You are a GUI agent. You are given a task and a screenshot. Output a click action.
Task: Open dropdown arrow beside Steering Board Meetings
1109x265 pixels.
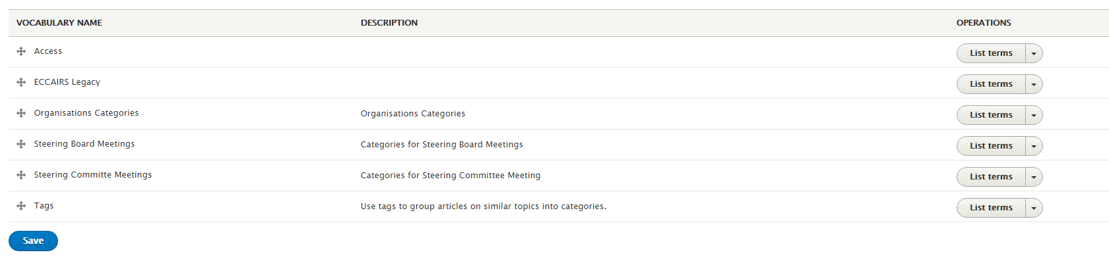click(x=1034, y=146)
